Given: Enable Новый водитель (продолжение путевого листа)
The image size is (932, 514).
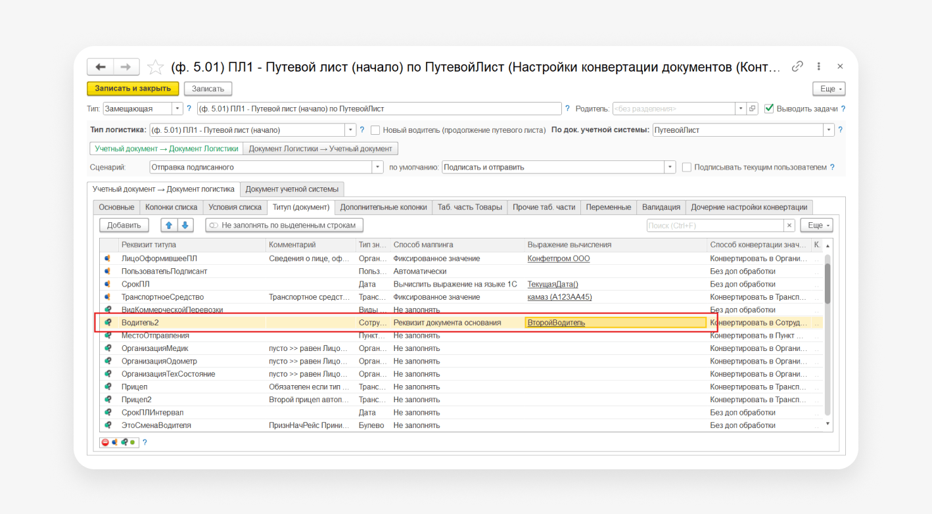Looking at the screenshot, I should [x=375, y=130].
